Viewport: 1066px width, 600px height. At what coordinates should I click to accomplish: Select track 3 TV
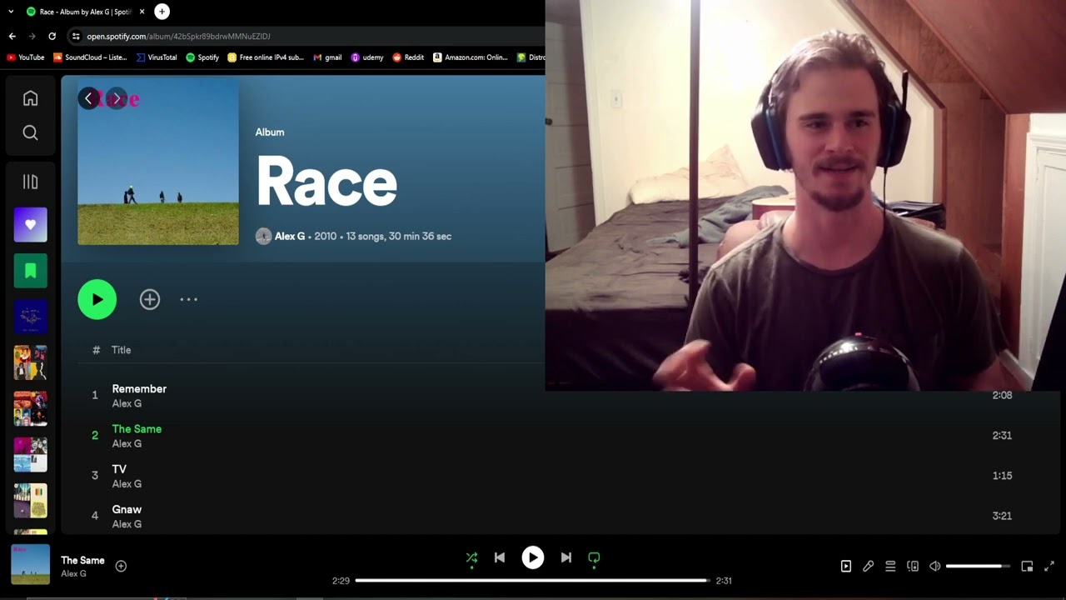coord(119,469)
